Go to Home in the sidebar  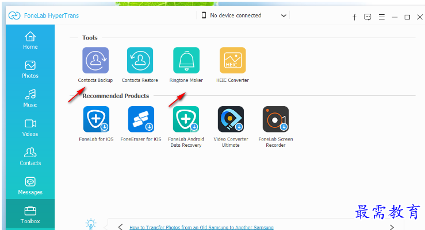pos(30,41)
